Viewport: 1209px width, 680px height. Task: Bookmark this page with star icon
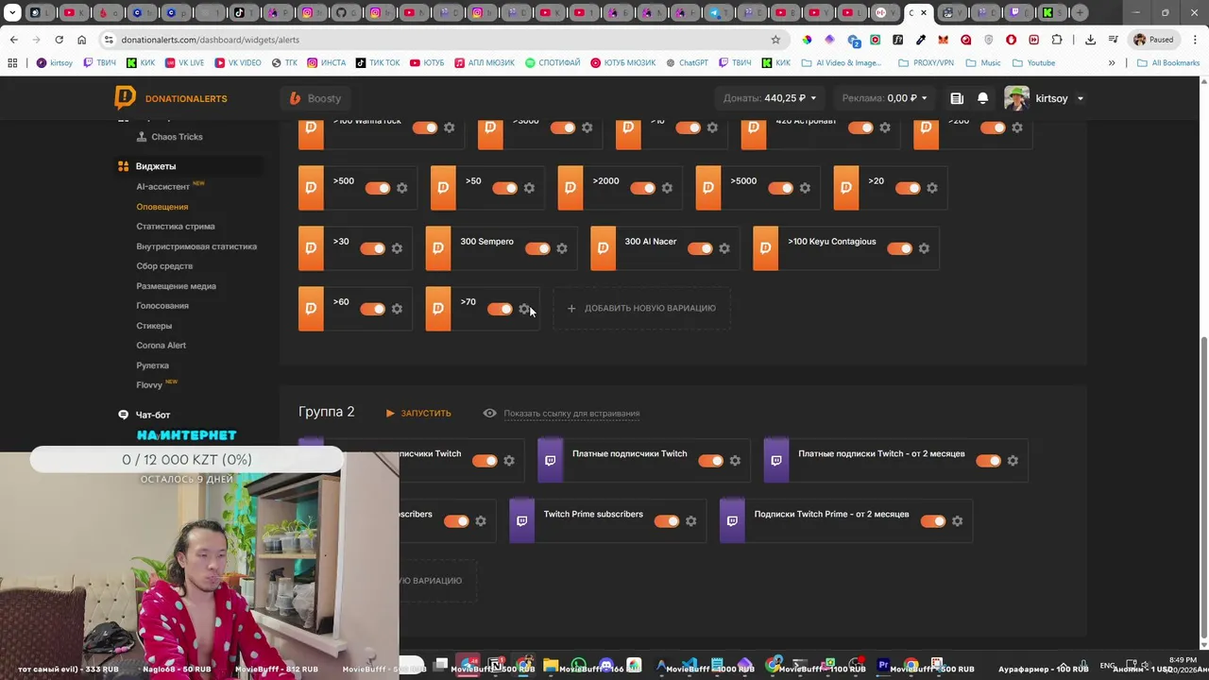tap(775, 40)
